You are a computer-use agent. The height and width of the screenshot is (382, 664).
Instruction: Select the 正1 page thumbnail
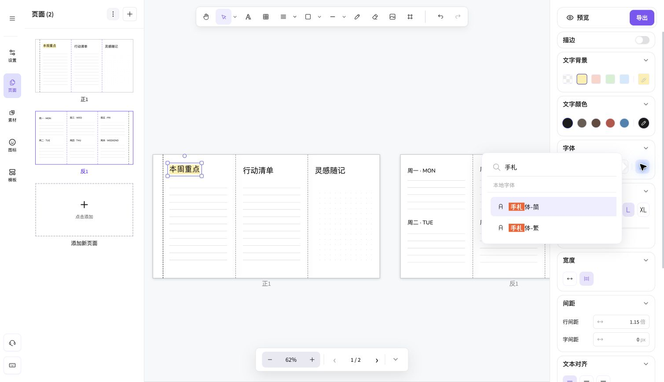[x=84, y=66]
